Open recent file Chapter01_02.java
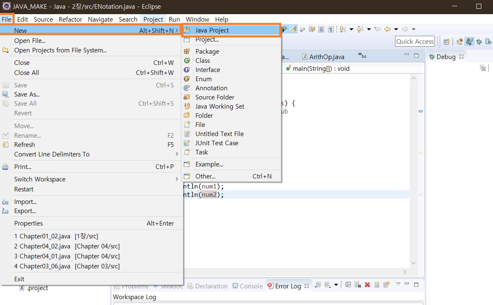 91,236
